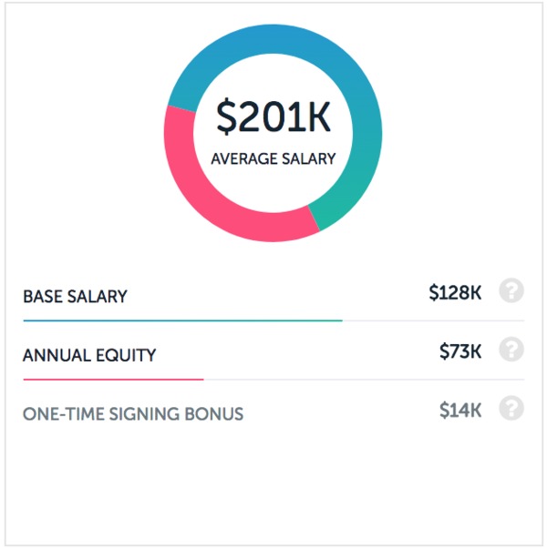Select the blue top arc of the donut chart
This screenshot has height=549, width=547.
click(x=273, y=39)
